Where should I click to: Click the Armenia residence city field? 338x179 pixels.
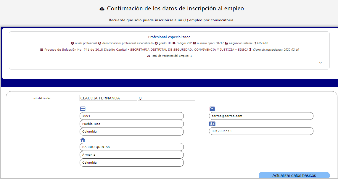point(131,155)
